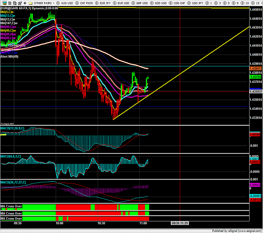The width and height of the screenshot is (263, 233).
Task: Select the MACD(4,8,3,C) study label
Action: pyautogui.click(x=11, y=156)
